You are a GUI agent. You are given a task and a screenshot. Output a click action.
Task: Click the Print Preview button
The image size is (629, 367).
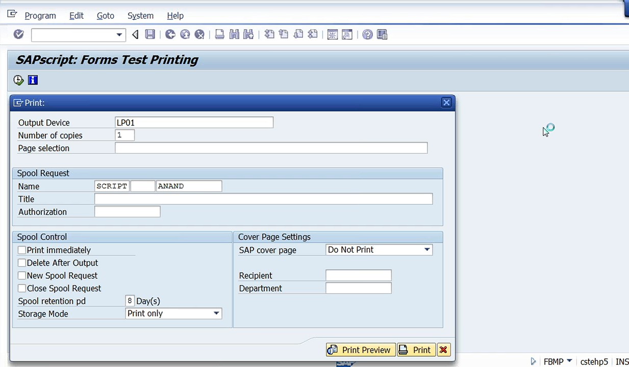361,350
